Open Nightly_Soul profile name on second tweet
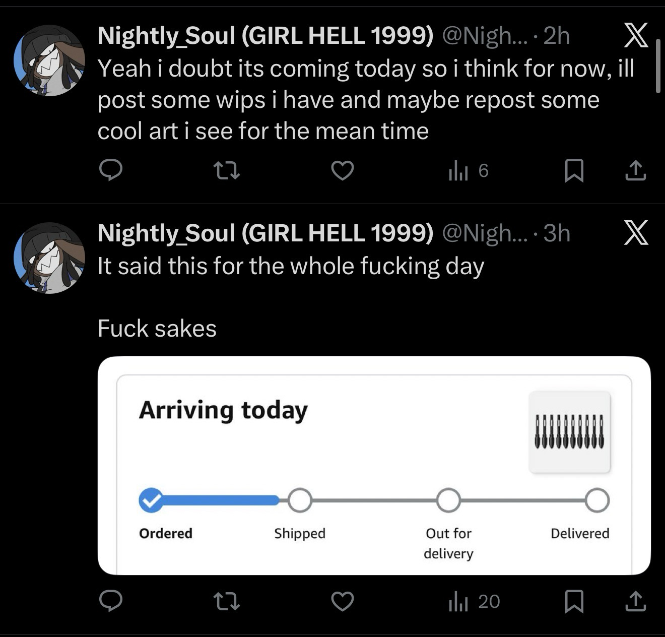The height and width of the screenshot is (637, 665). (265, 233)
